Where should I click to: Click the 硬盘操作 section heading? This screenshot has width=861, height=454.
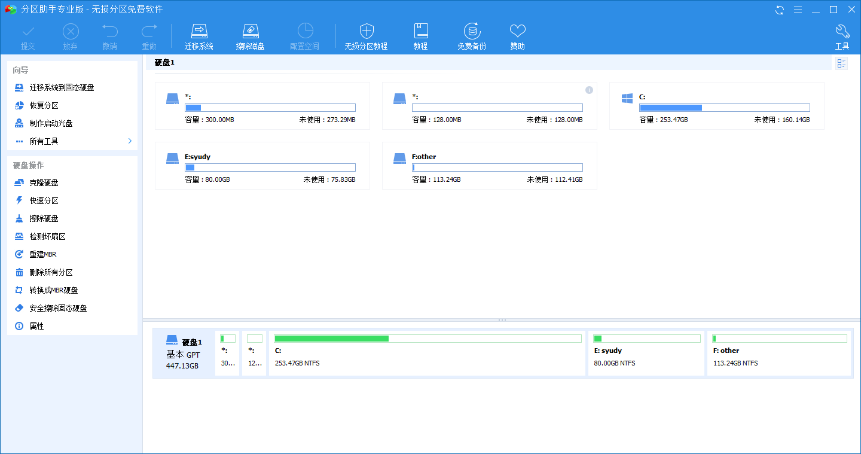28,165
